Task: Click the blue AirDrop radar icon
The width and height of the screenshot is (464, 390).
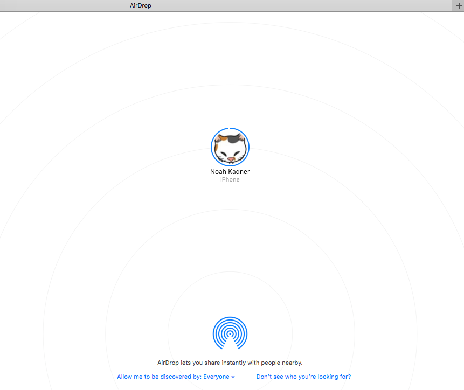Action: click(x=230, y=333)
